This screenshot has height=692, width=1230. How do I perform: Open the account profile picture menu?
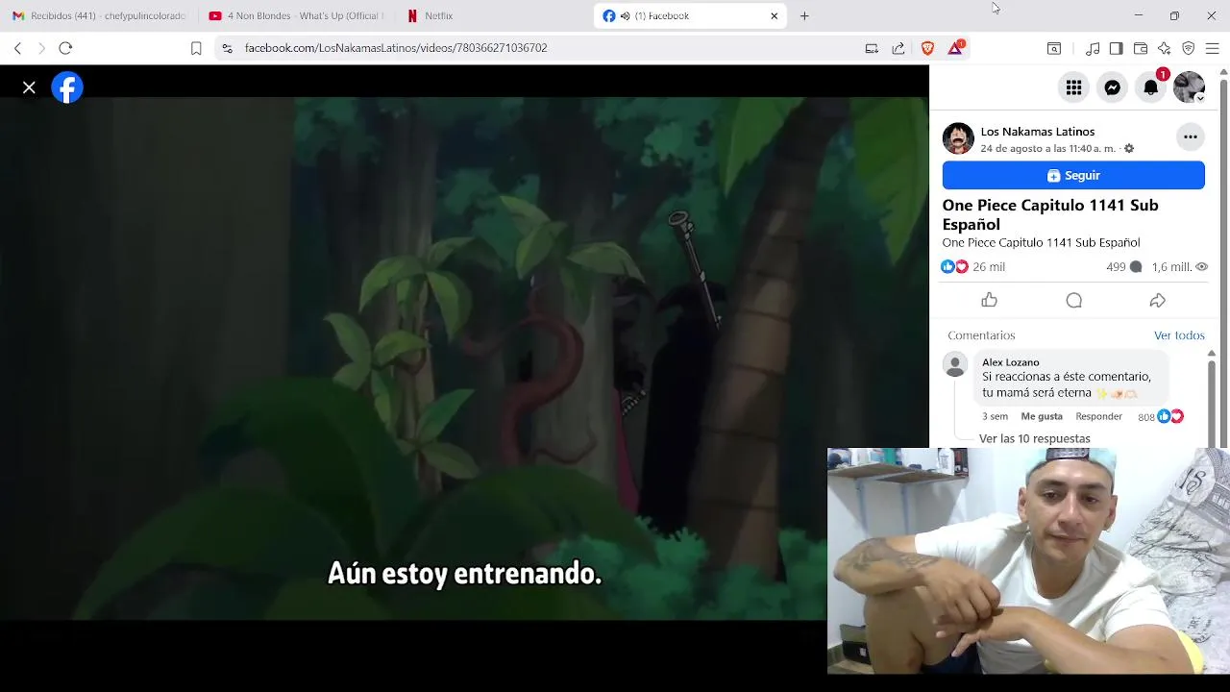[1189, 87]
